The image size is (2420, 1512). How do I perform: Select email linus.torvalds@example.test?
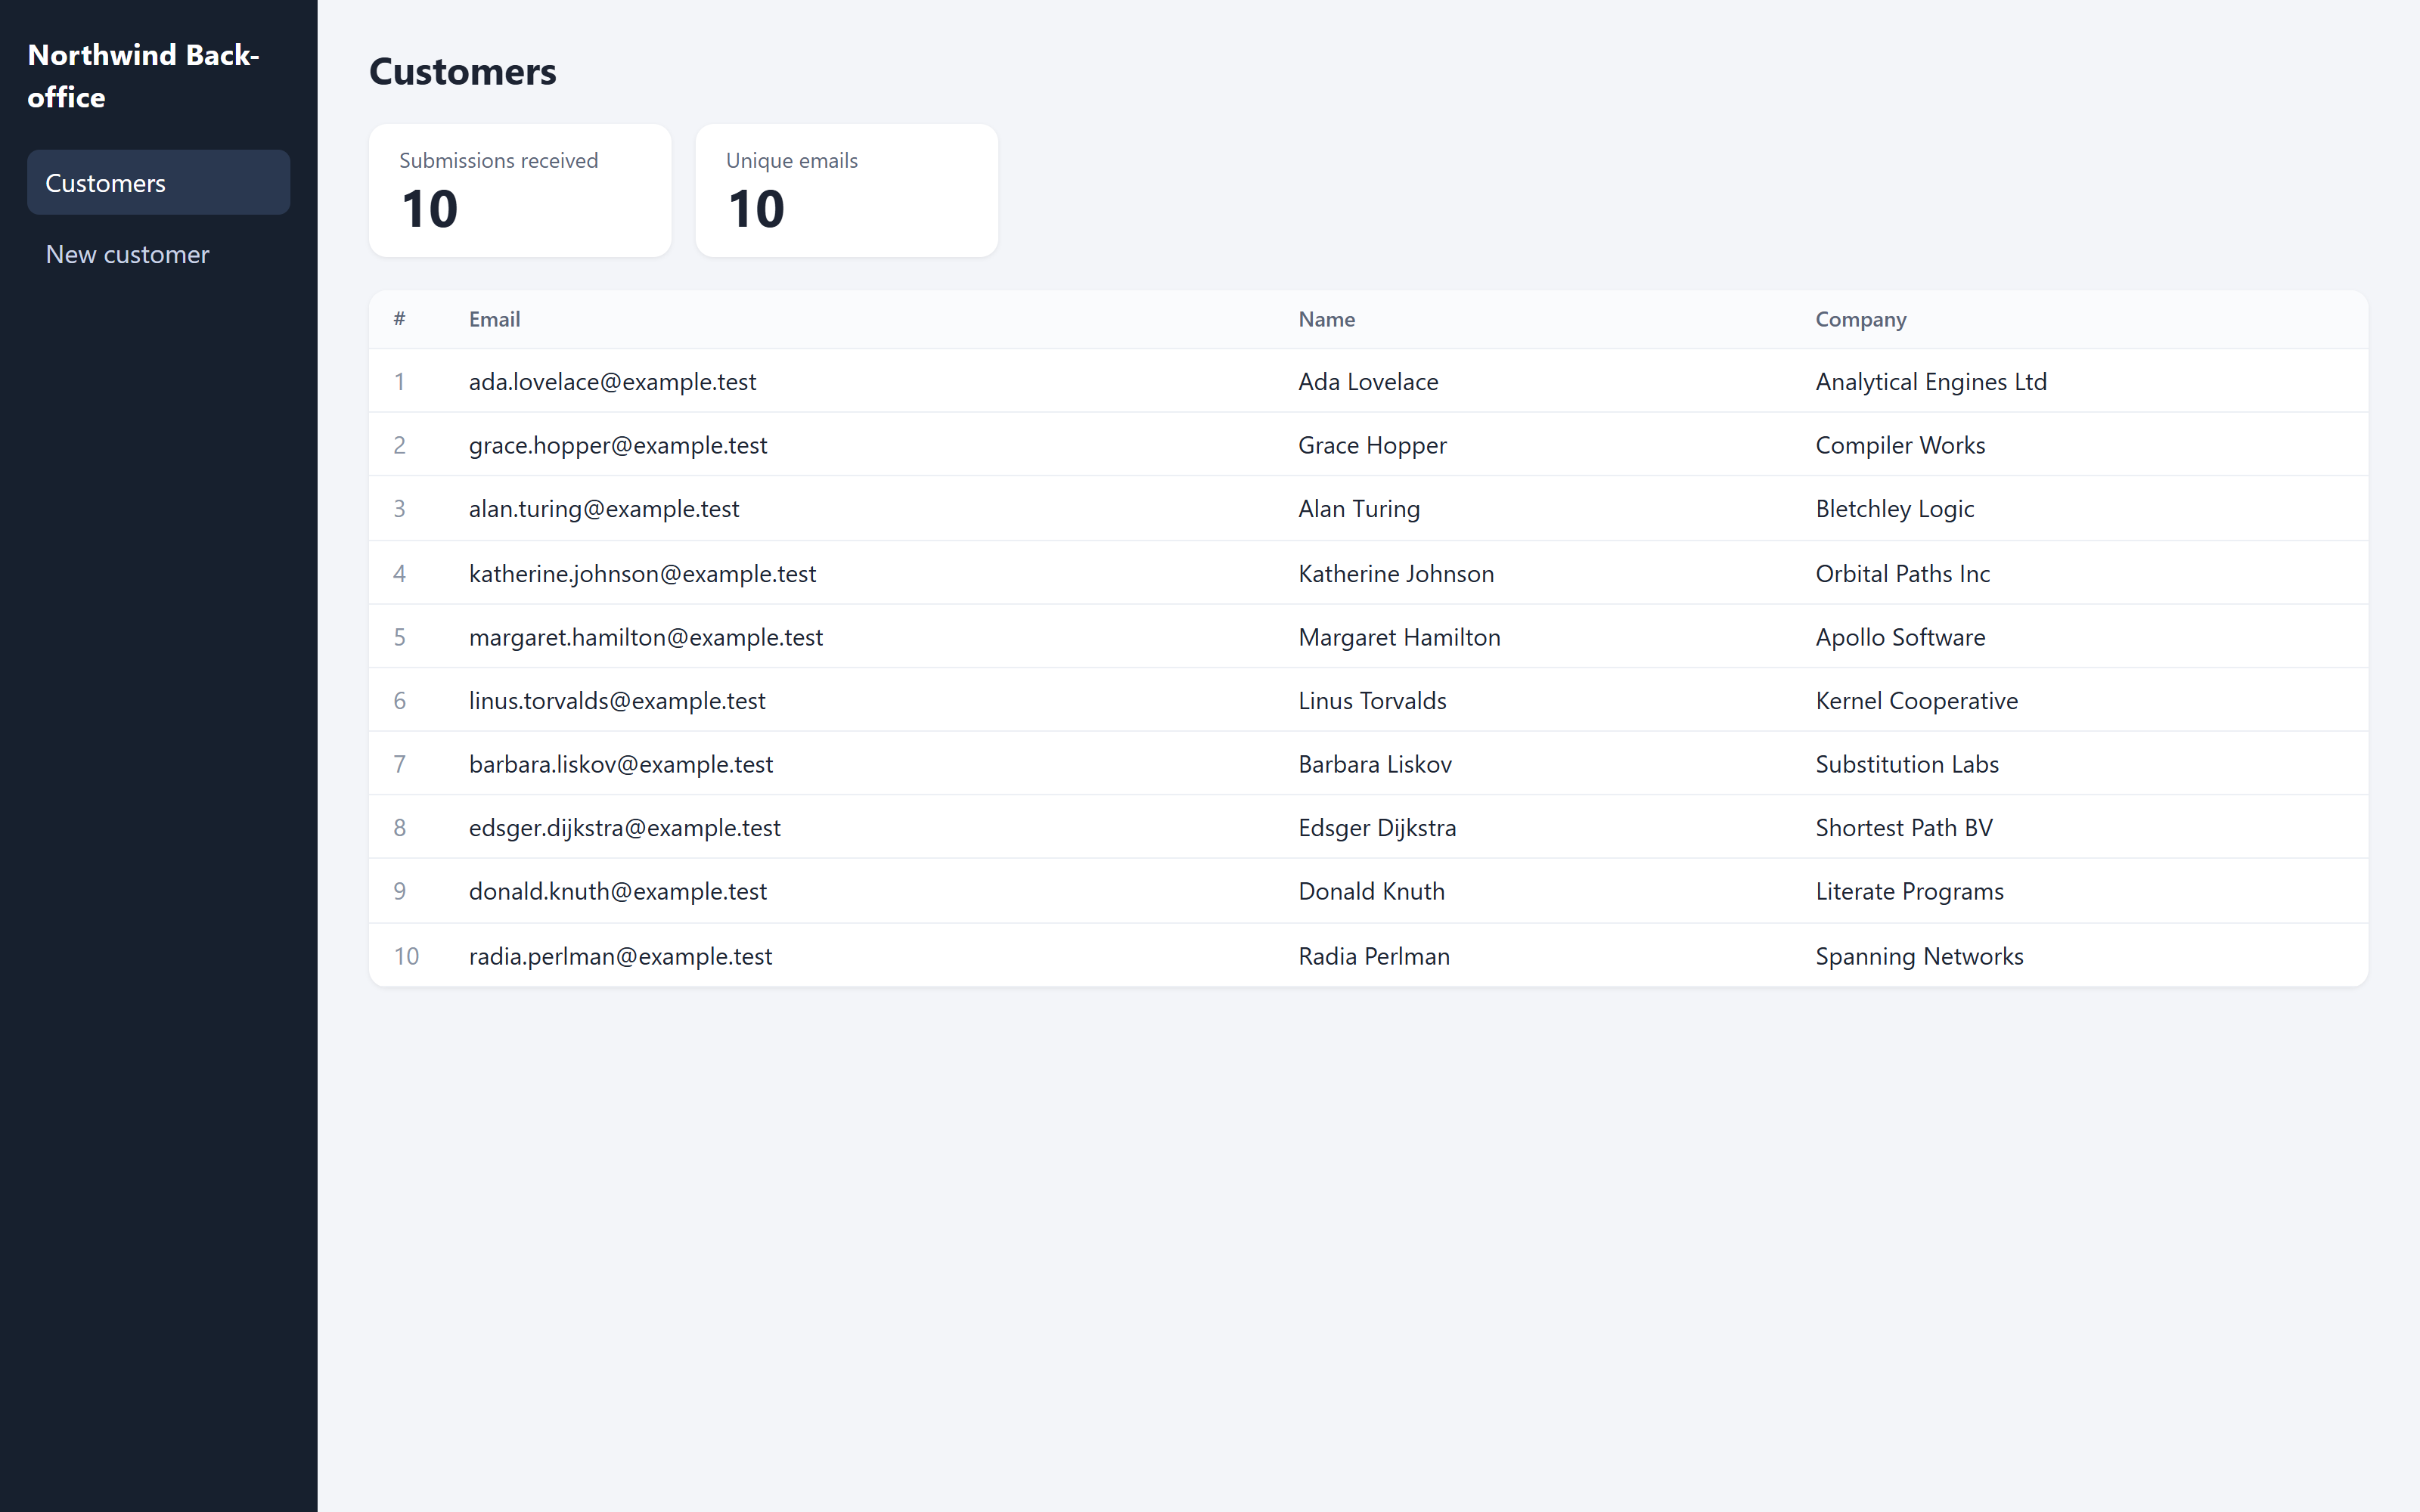pyautogui.click(x=617, y=701)
